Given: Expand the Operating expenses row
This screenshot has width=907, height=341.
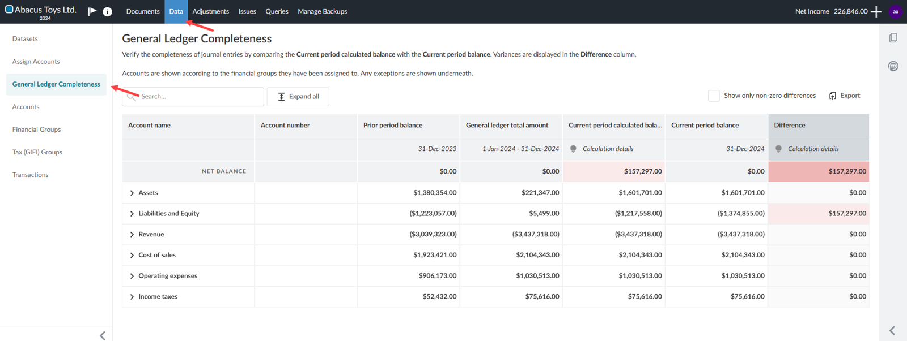Looking at the screenshot, I should pos(132,276).
